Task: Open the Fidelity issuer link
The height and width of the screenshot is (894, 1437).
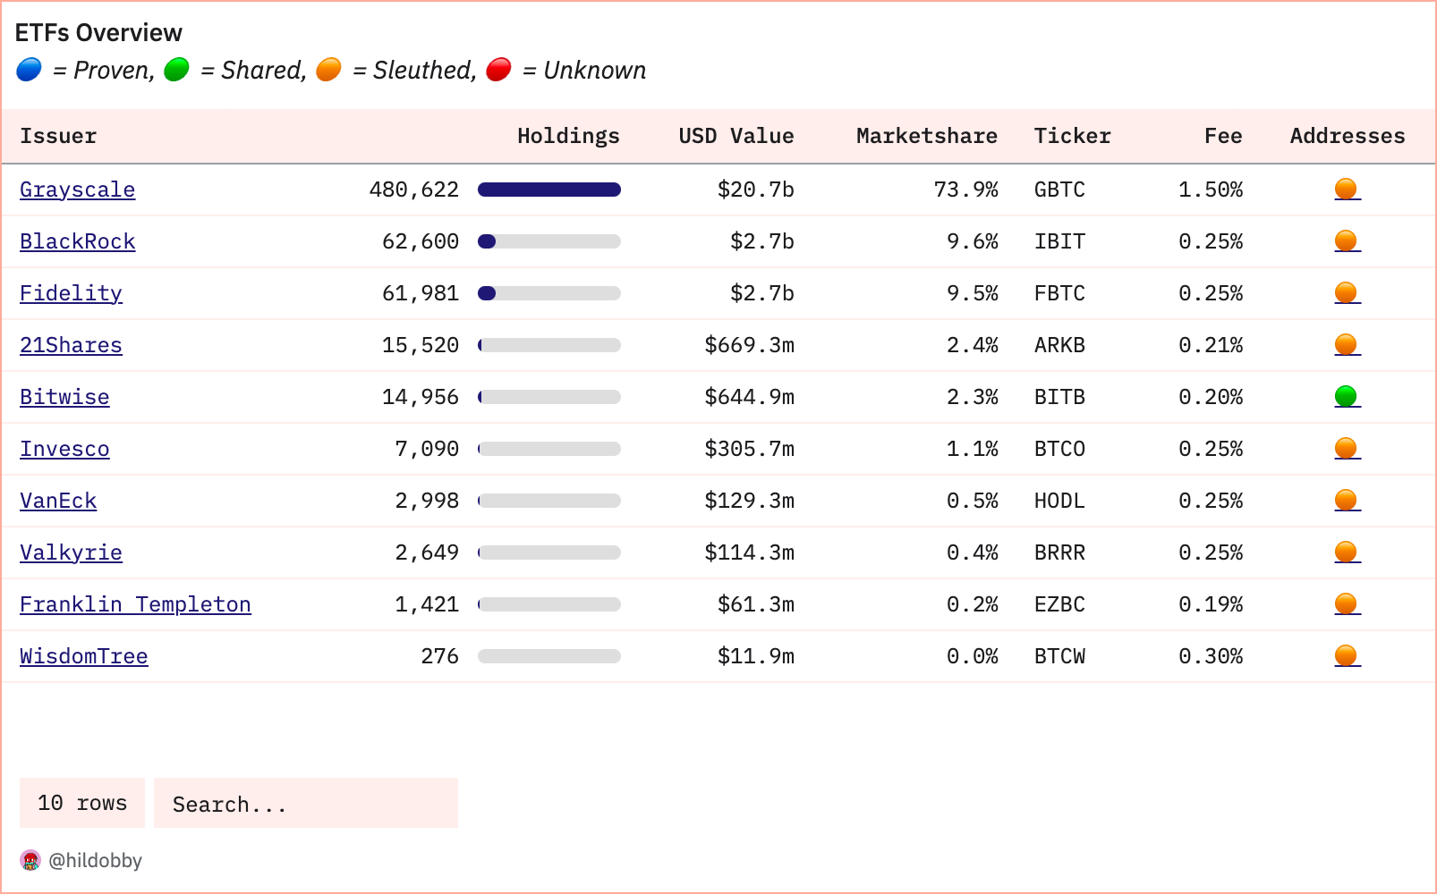Action: [72, 293]
